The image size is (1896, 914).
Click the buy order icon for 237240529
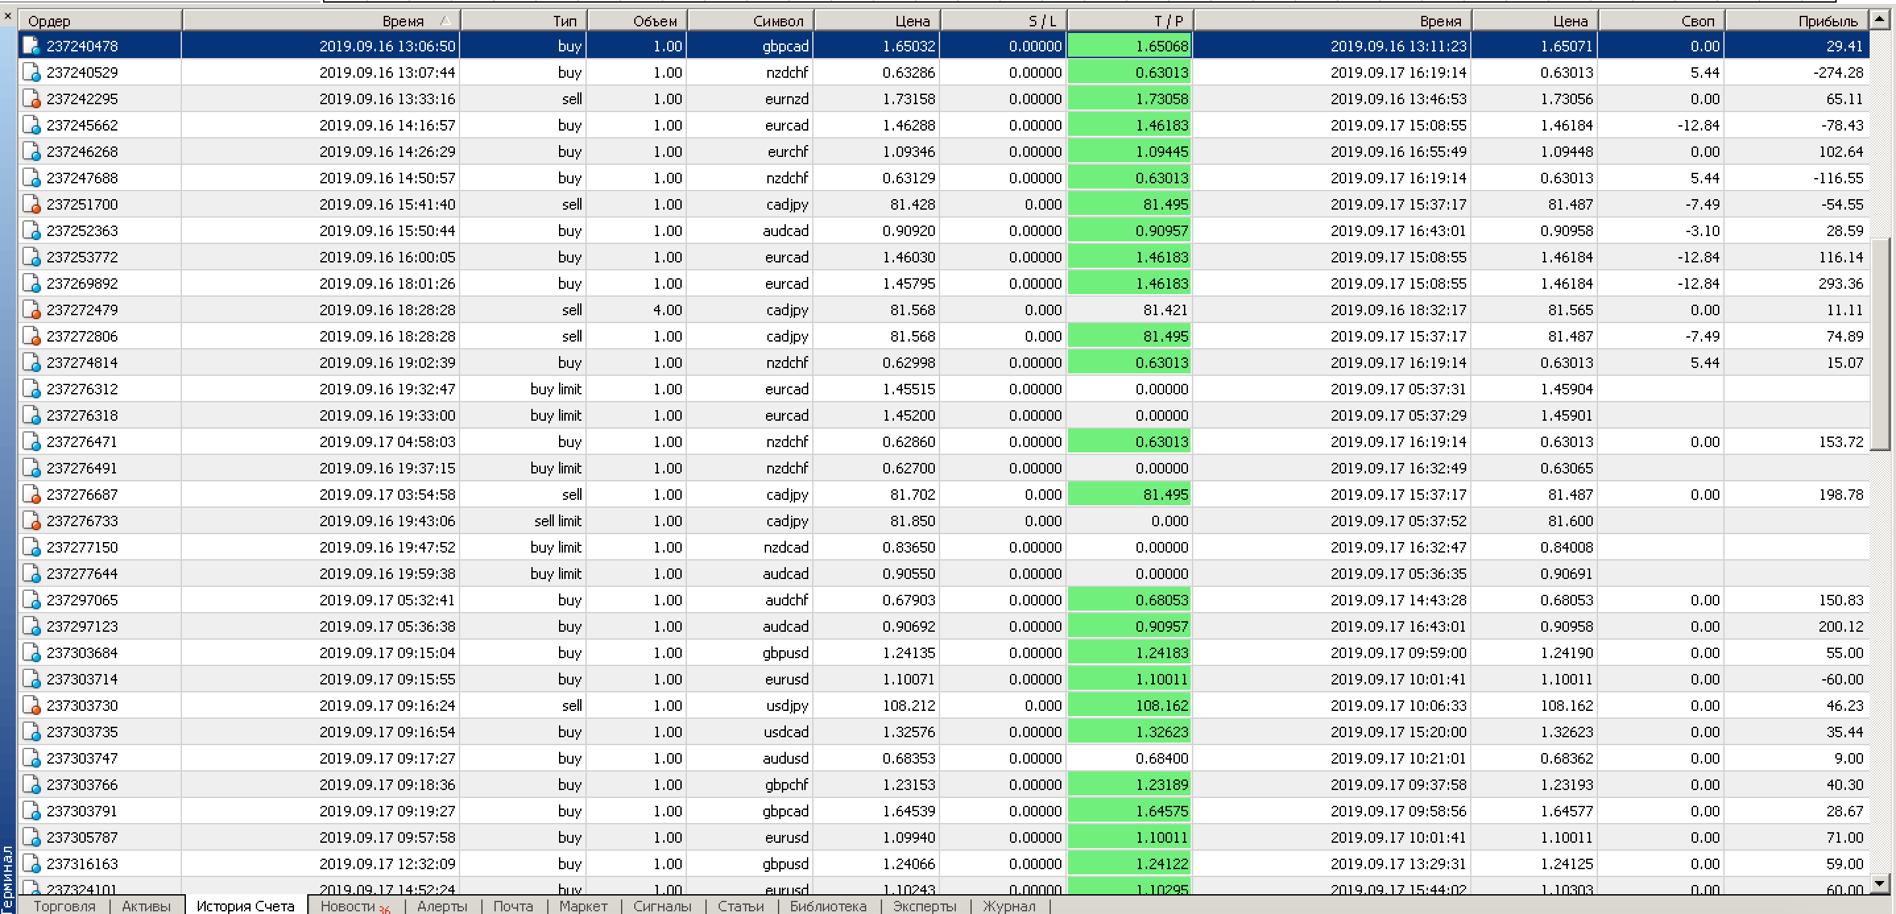pyautogui.click(x=31, y=72)
